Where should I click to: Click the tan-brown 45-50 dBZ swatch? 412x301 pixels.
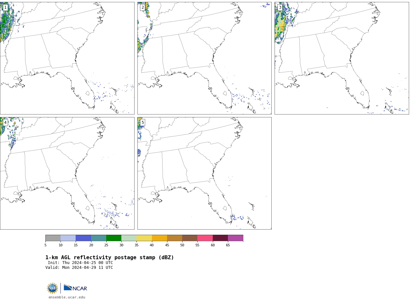pyautogui.click(x=174, y=238)
